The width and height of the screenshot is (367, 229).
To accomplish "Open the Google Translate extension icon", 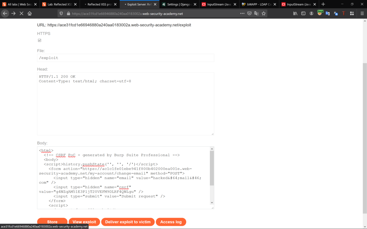I will click(328, 13).
